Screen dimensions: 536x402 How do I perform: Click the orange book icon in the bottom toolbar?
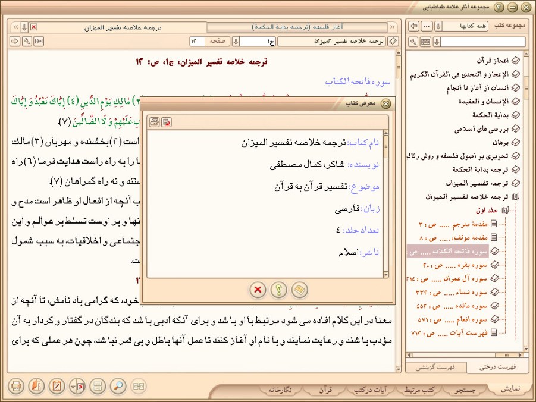pyautogui.click(x=36, y=387)
